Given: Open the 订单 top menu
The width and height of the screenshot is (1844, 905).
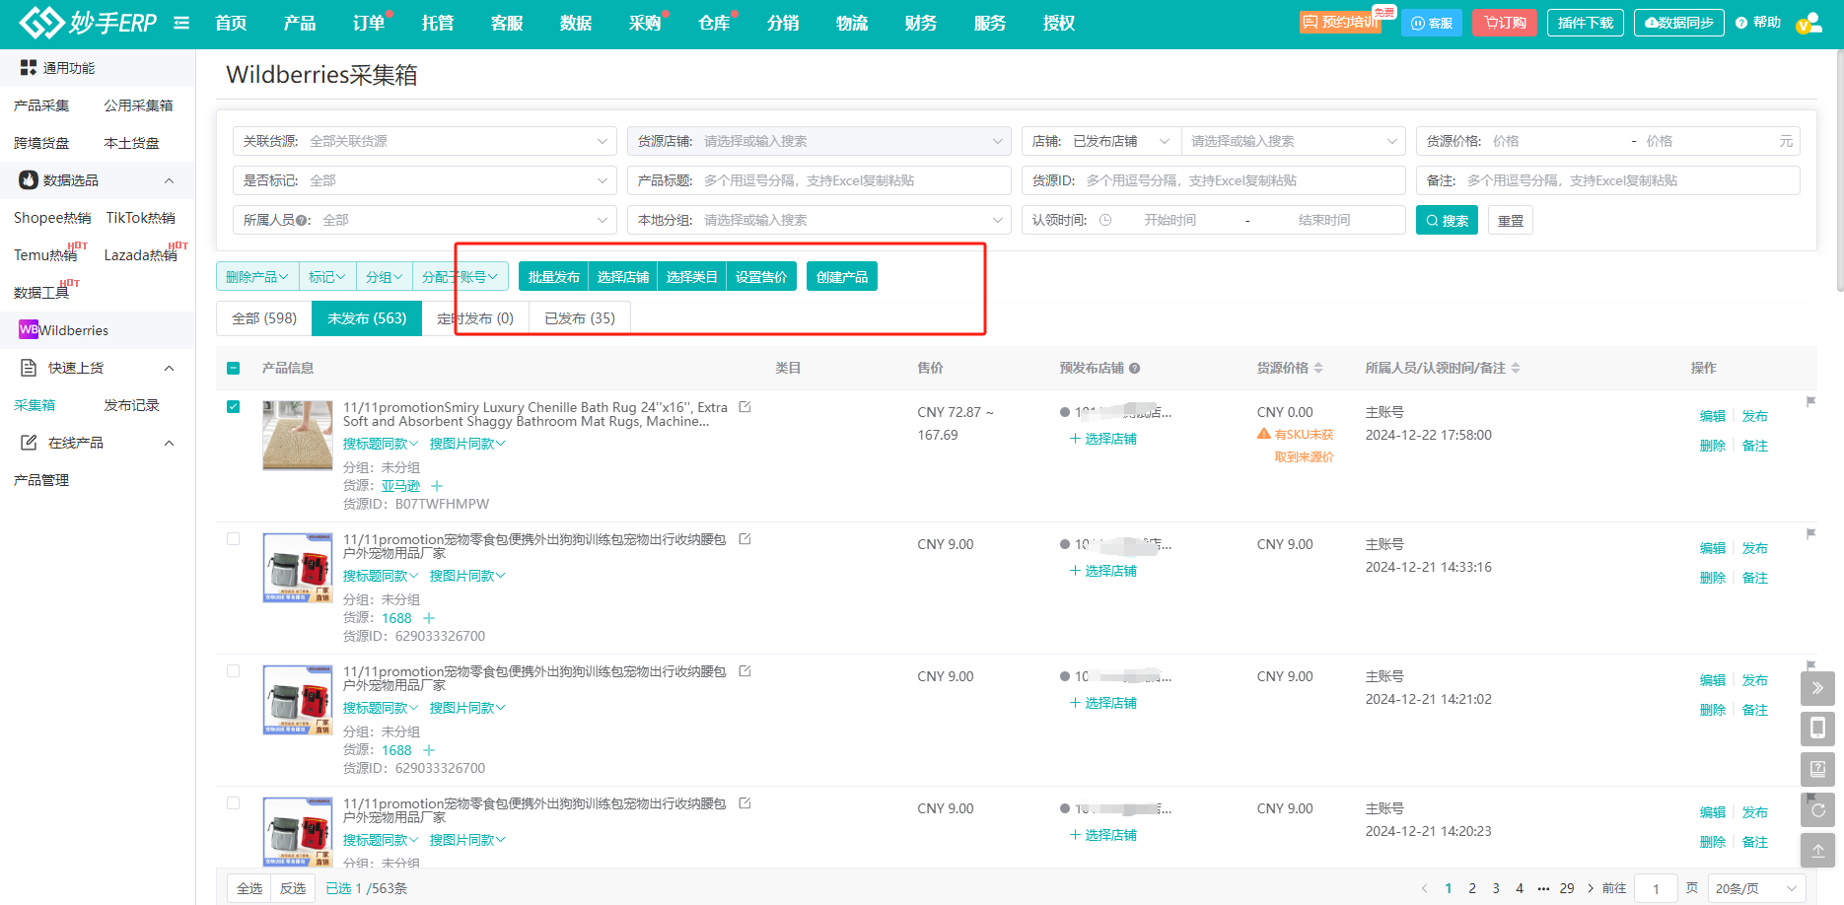Looking at the screenshot, I should [369, 23].
